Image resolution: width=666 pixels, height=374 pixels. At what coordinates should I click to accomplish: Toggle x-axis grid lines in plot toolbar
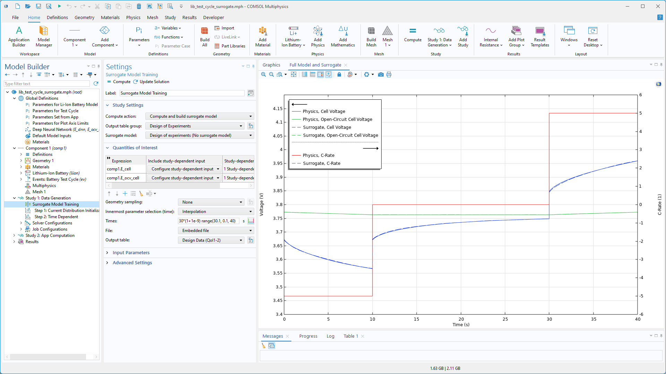tap(305, 74)
